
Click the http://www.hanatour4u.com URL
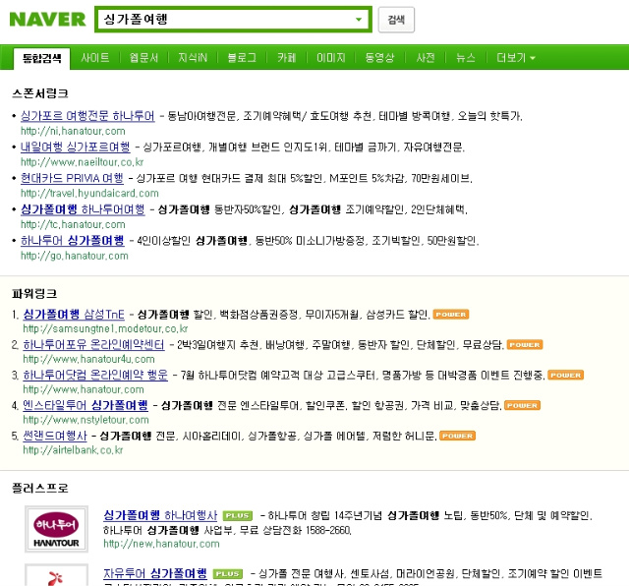[88, 359]
